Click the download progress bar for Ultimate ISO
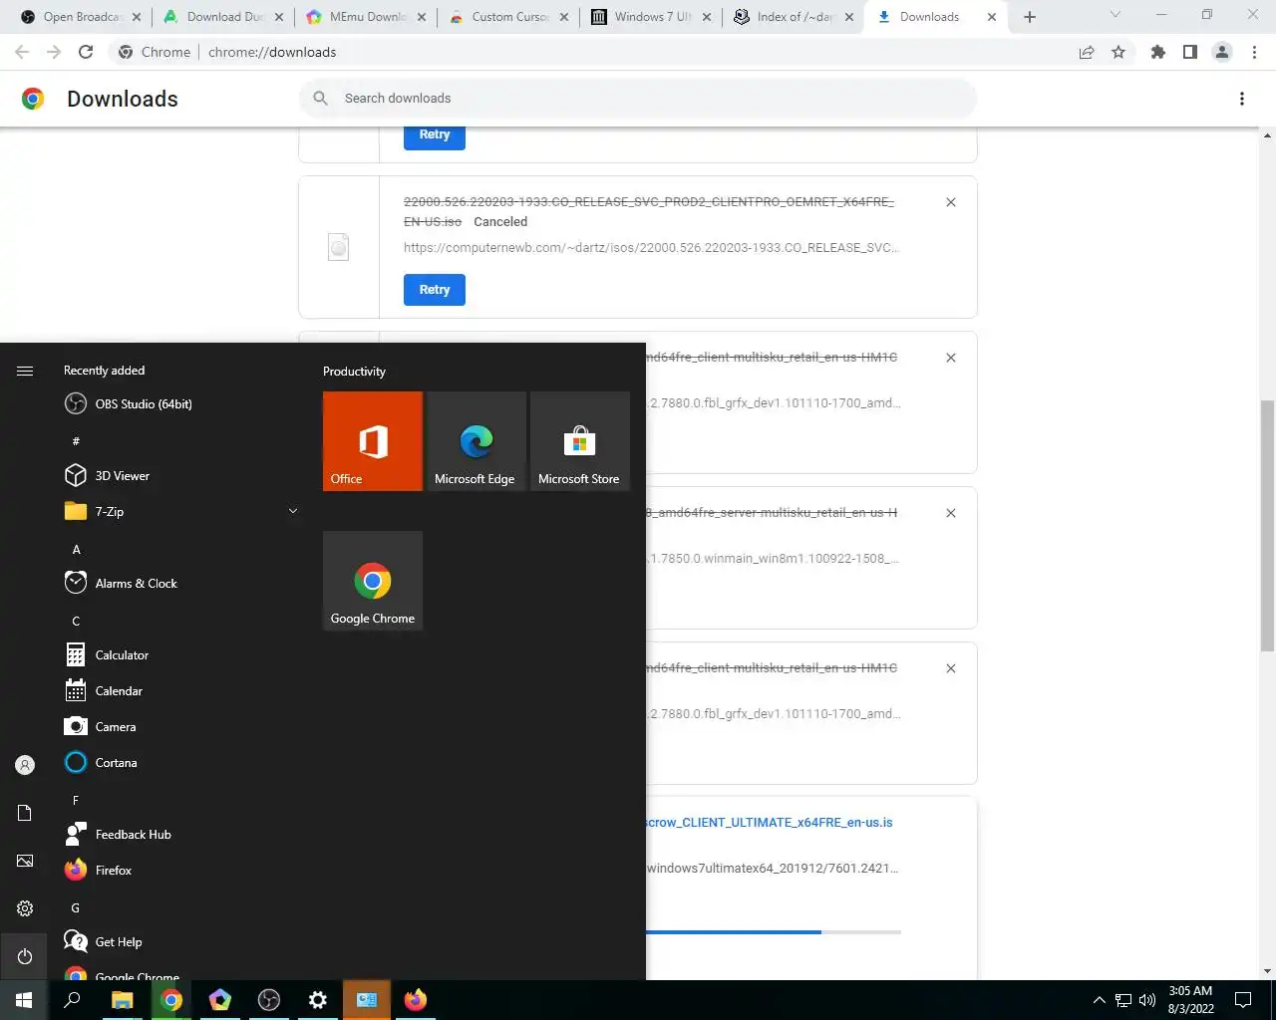The height and width of the screenshot is (1020, 1276). pyautogui.click(x=774, y=932)
